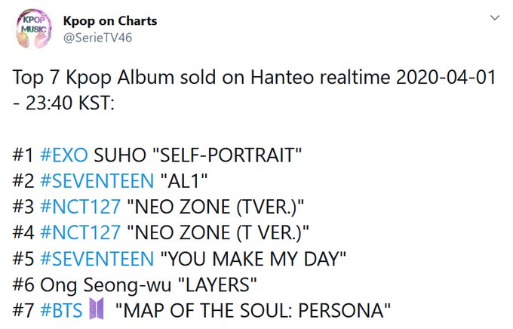Open the Kpop on Charts profile name

coord(110,21)
